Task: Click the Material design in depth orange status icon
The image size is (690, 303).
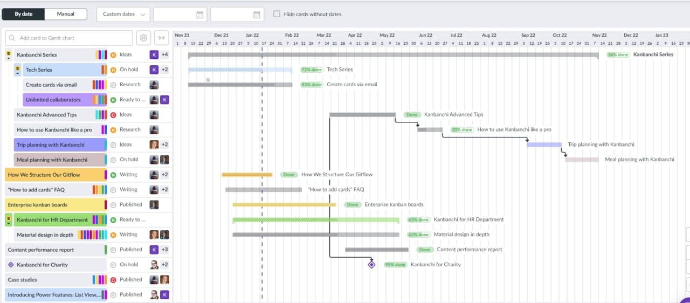Action: pyautogui.click(x=113, y=235)
